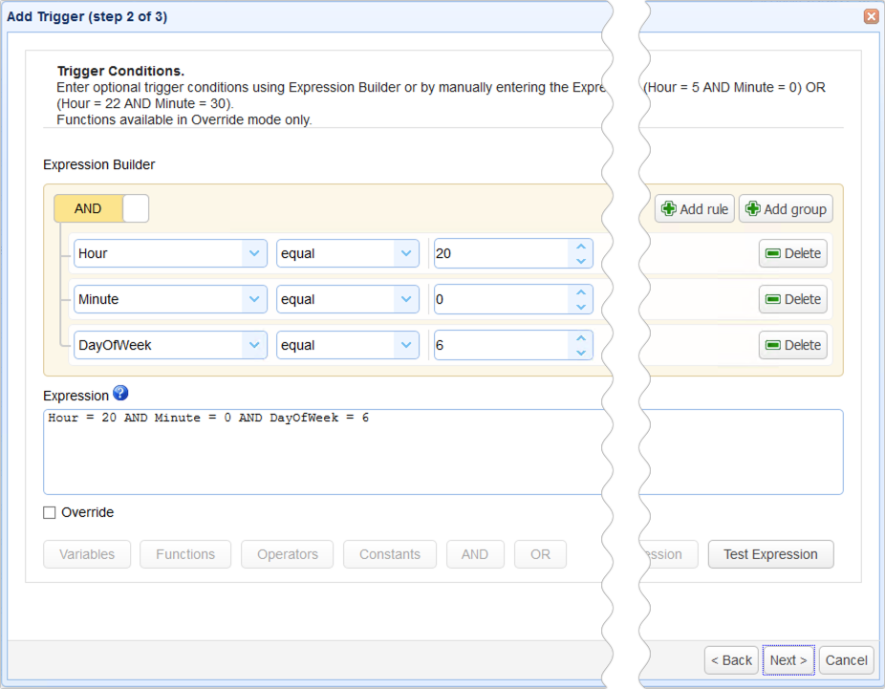Increase the Minute value with up arrow
This screenshot has height=689, width=885.
click(581, 292)
